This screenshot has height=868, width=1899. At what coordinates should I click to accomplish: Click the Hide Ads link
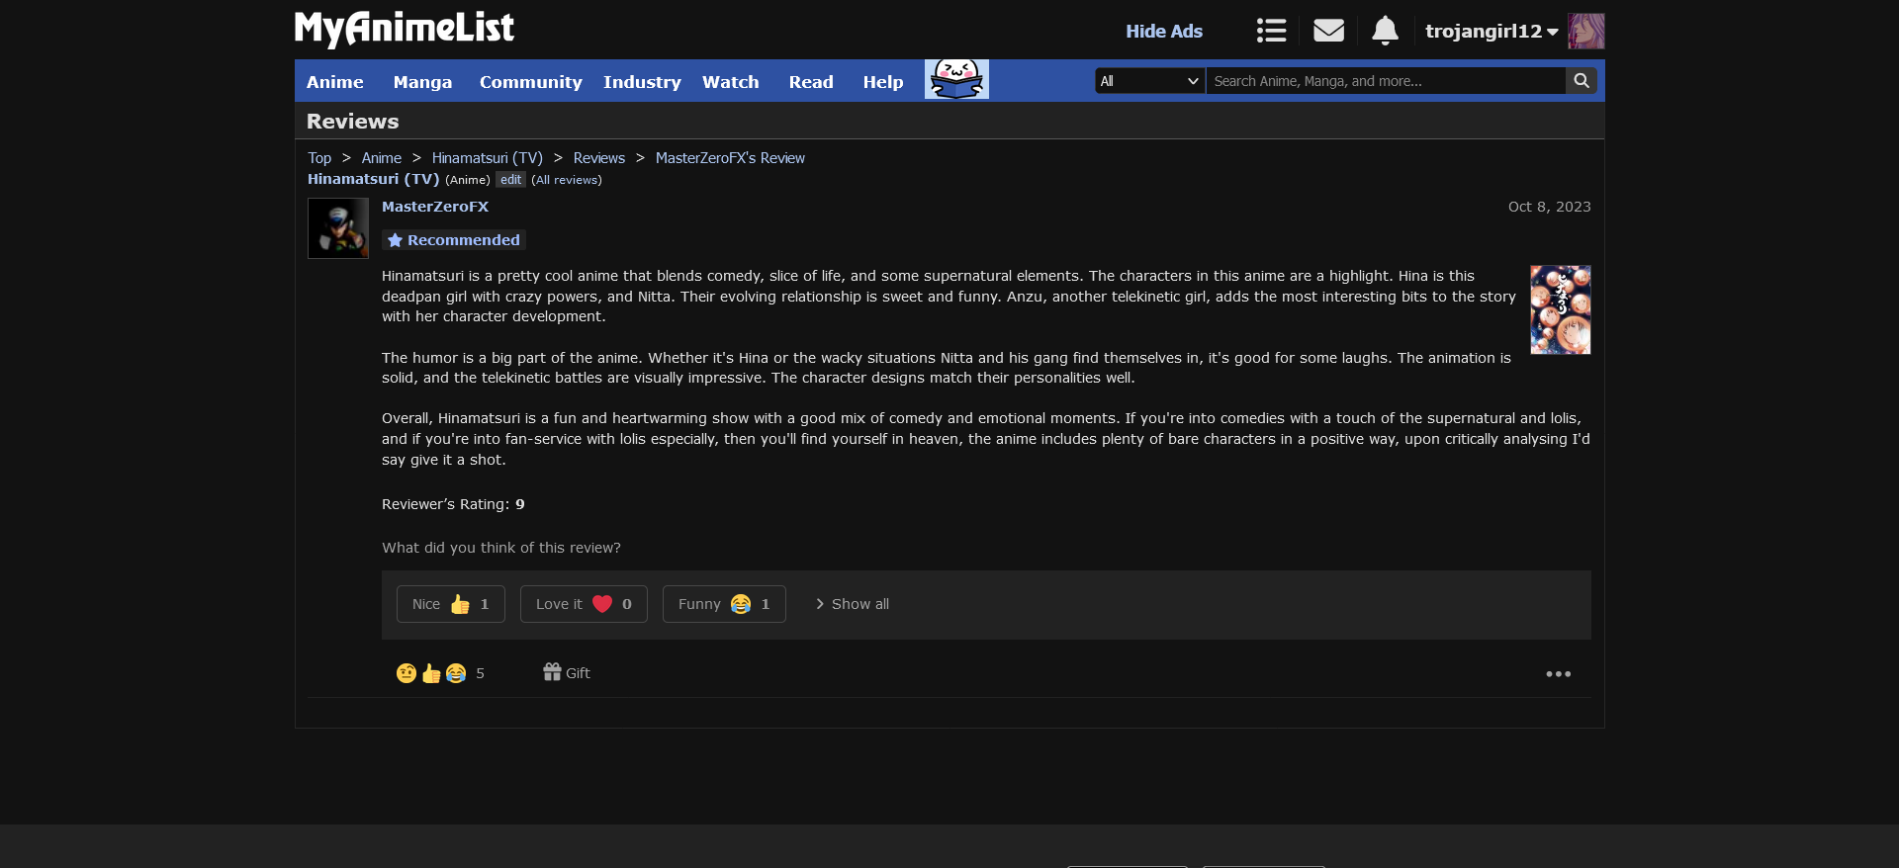tap(1164, 32)
